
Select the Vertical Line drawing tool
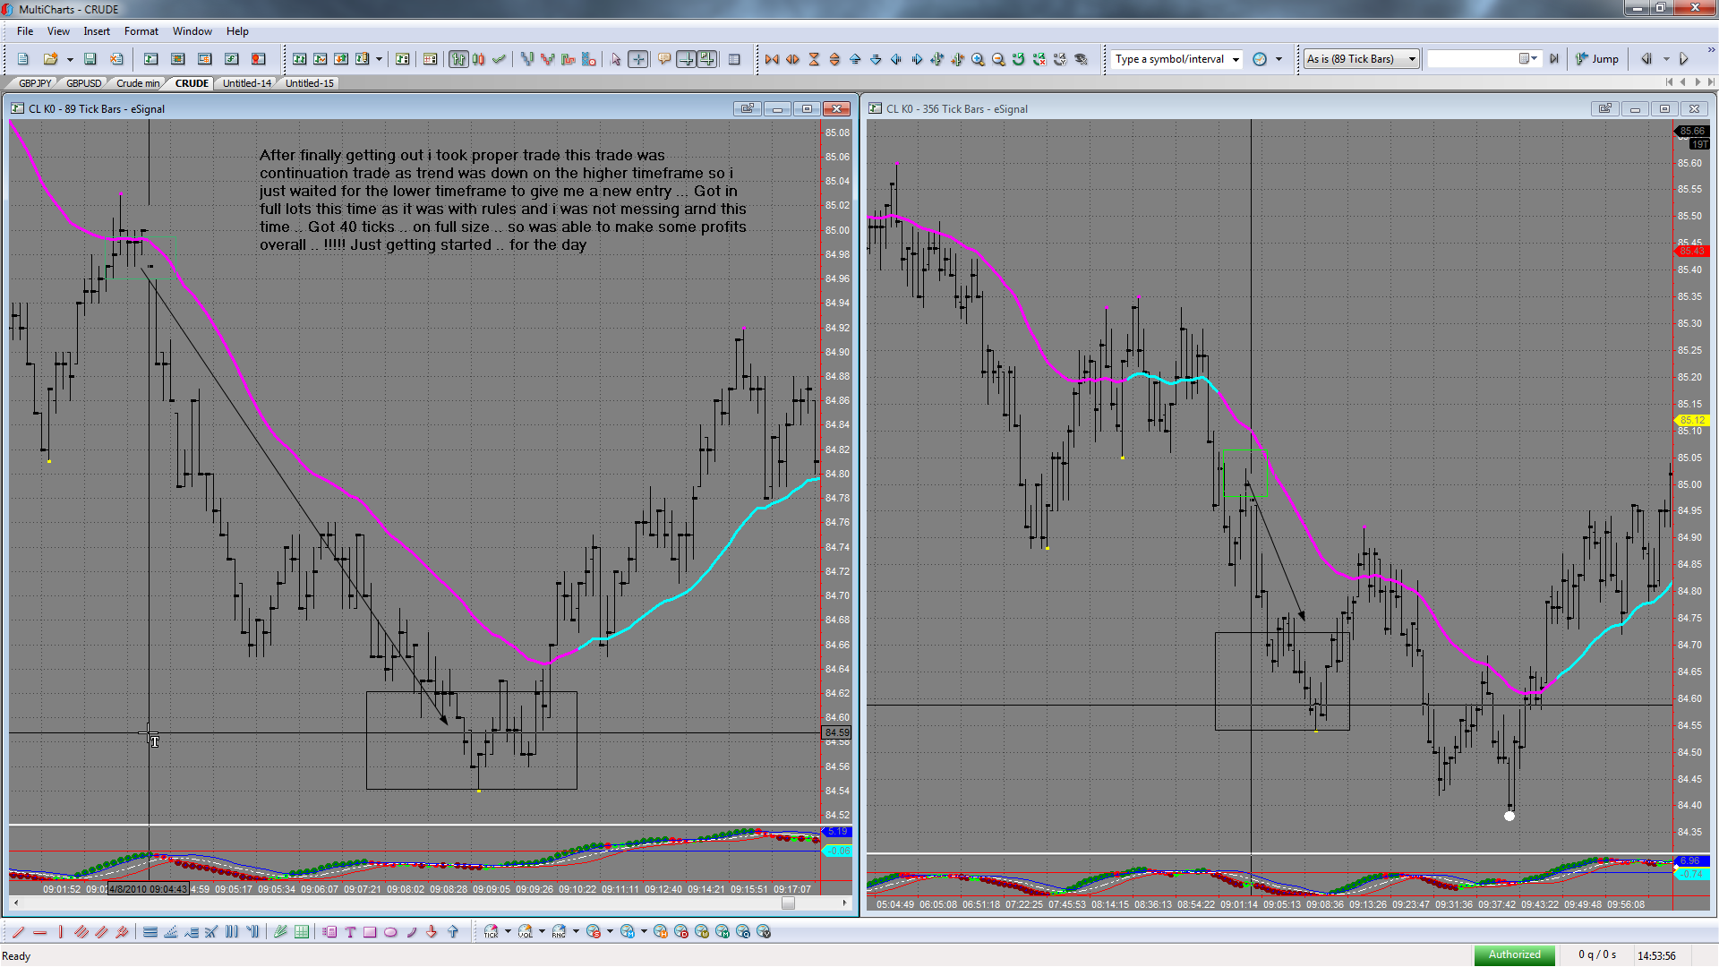(60, 932)
